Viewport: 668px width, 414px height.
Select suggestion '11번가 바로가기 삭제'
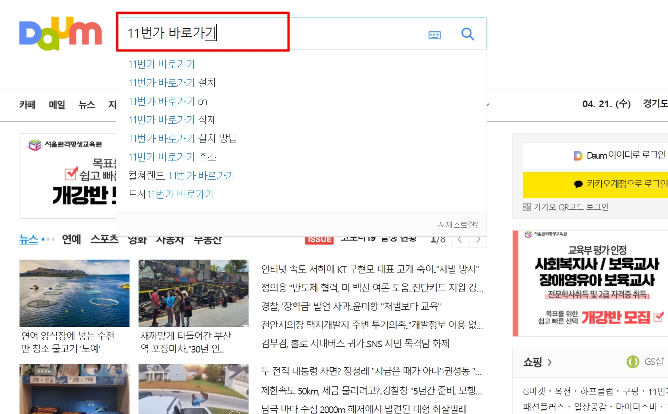pyautogui.click(x=172, y=120)
